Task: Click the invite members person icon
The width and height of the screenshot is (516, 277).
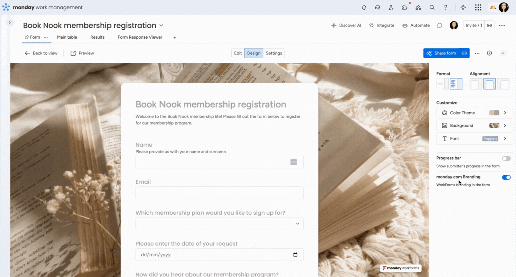Action: (391, 7)
